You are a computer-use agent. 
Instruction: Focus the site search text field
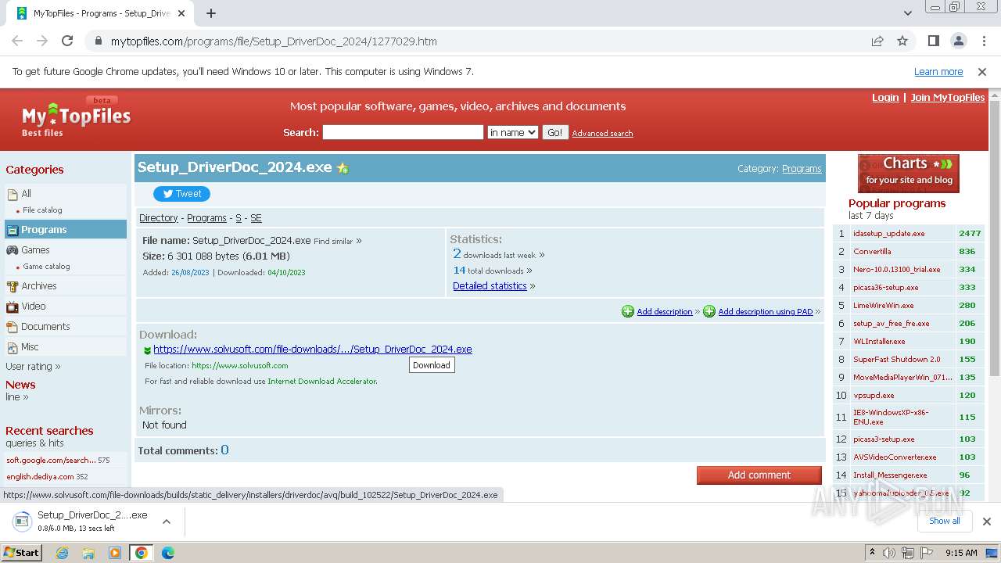pos(403,133)
